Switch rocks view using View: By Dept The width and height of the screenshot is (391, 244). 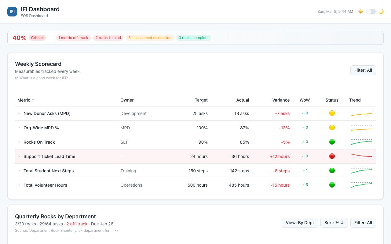[x=300, y=223]
